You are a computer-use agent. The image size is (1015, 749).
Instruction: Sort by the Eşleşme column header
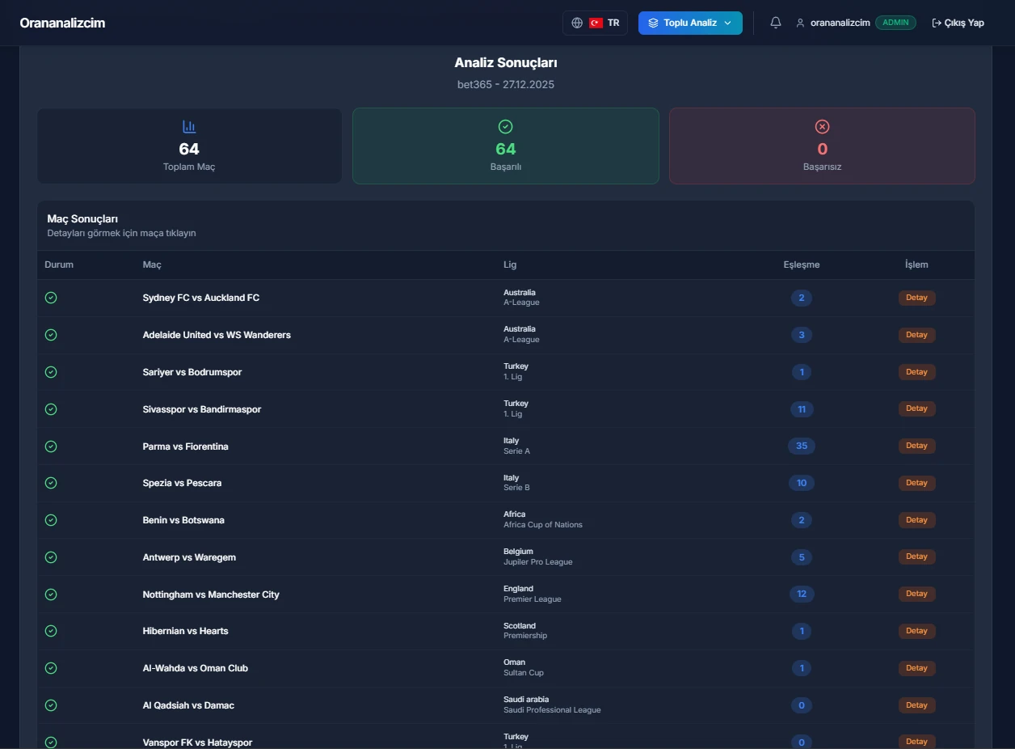(801, 264)
